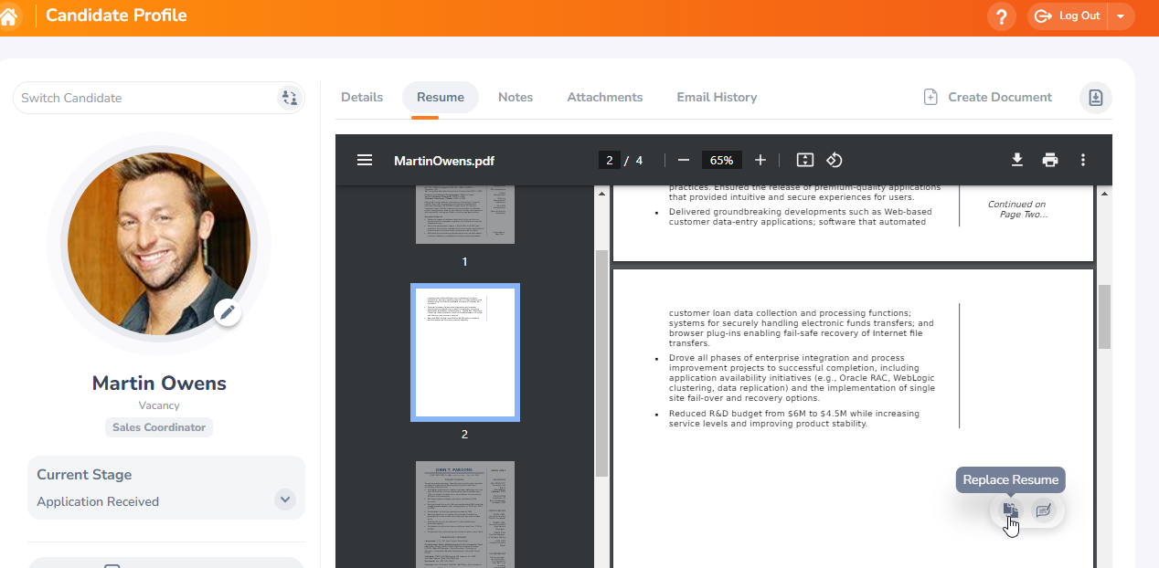Switch to the Notes tab

[x=515, y=97]
